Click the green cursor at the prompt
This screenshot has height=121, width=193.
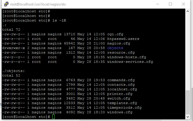53,117
